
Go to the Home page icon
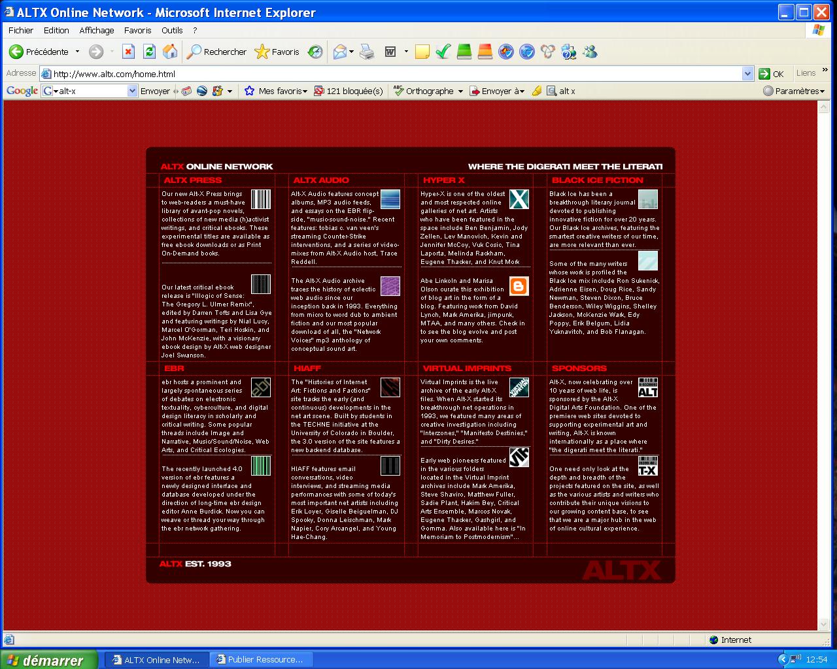(x=170, y=52)
